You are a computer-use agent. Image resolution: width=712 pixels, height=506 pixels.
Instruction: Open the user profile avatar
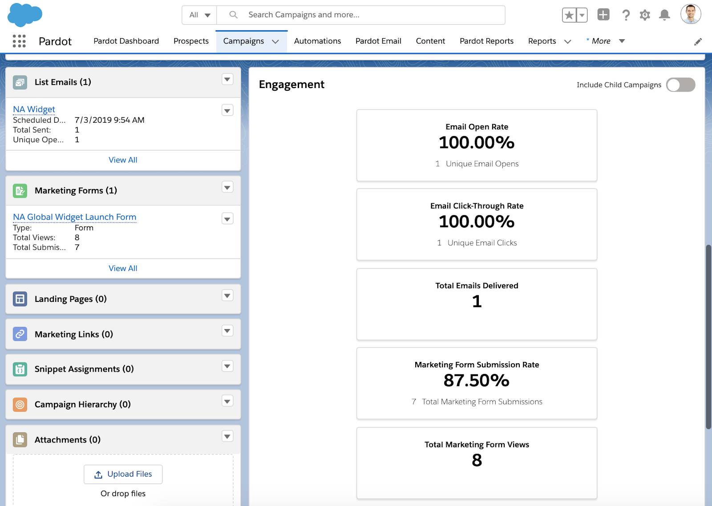tap(691, 14)
